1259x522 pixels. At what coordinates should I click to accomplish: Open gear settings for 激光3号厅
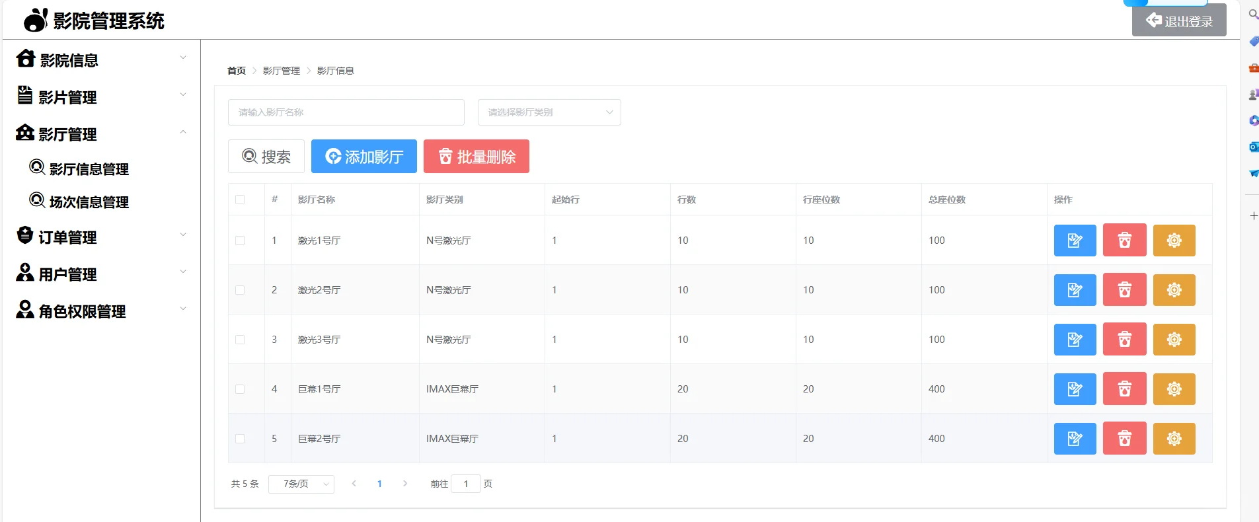pos(1174,340)
